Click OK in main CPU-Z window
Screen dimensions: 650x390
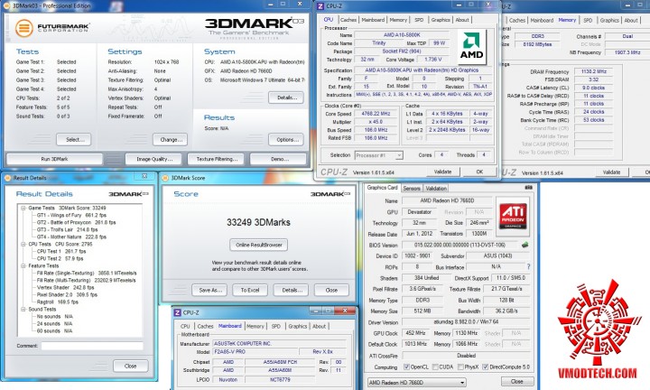pyautogui.click(x=479, y=172)
